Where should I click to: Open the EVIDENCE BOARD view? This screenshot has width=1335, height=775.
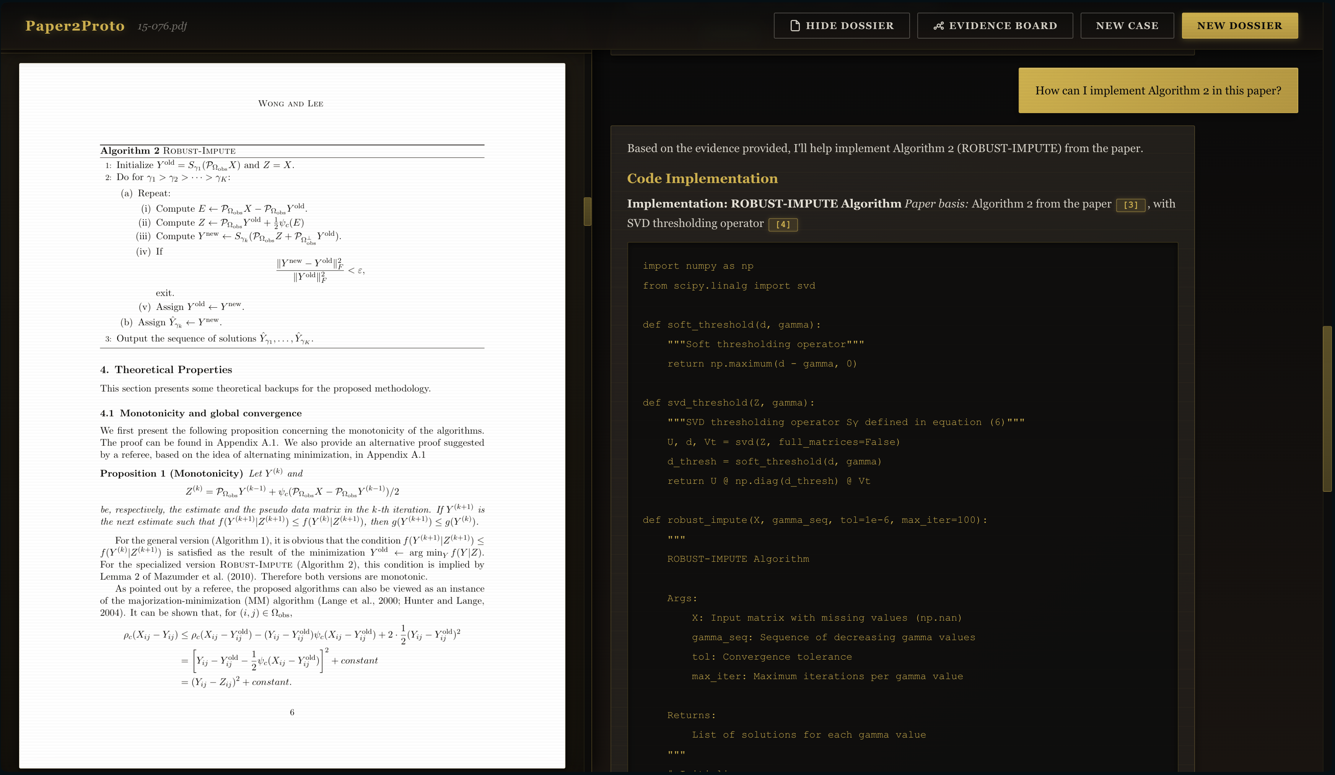coord(995,25)
